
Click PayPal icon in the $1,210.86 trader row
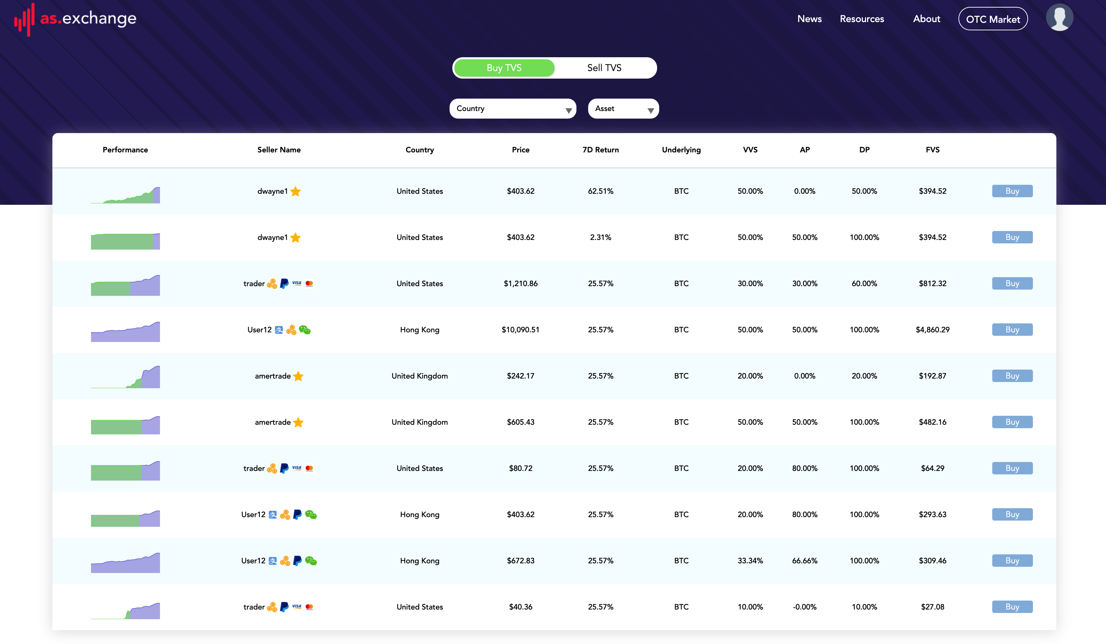[x=284, y=284]
